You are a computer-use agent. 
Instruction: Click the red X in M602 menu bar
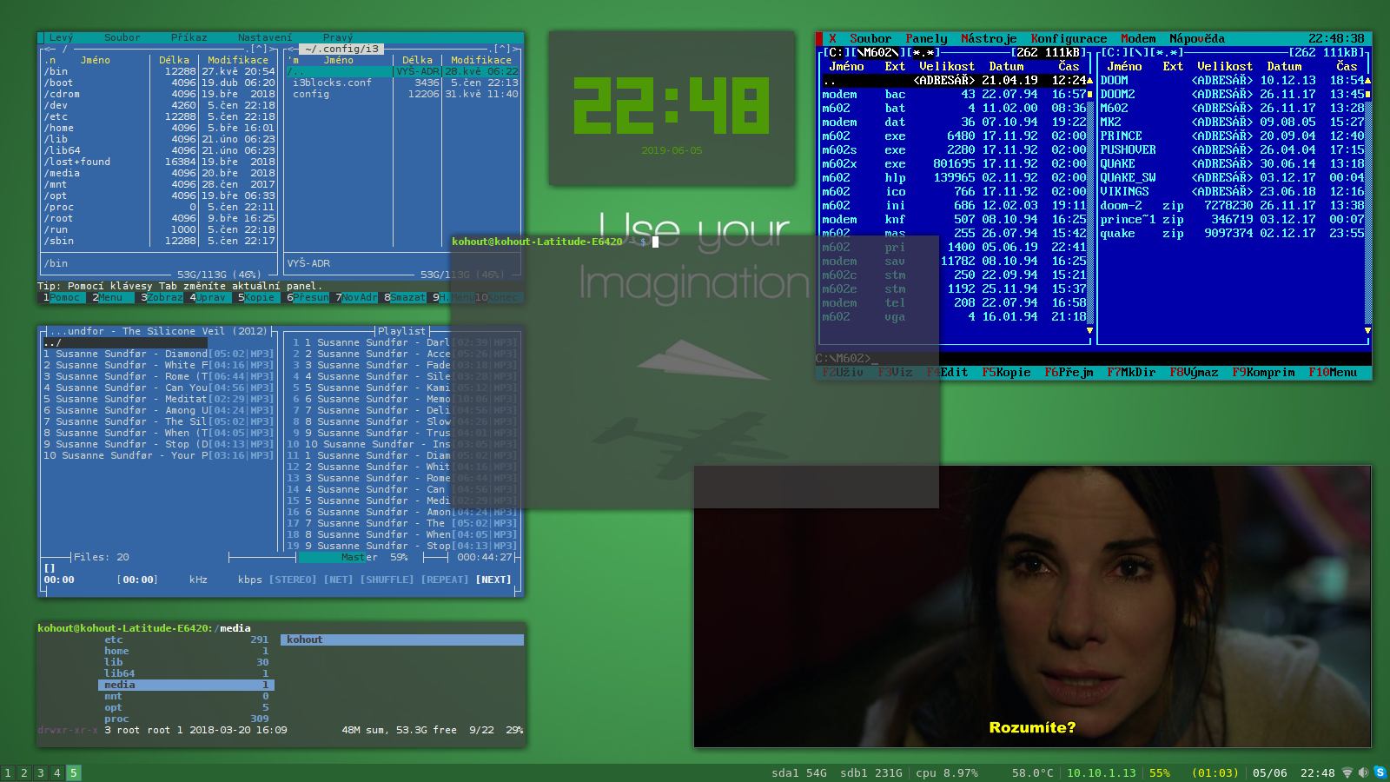click(832, 38)
